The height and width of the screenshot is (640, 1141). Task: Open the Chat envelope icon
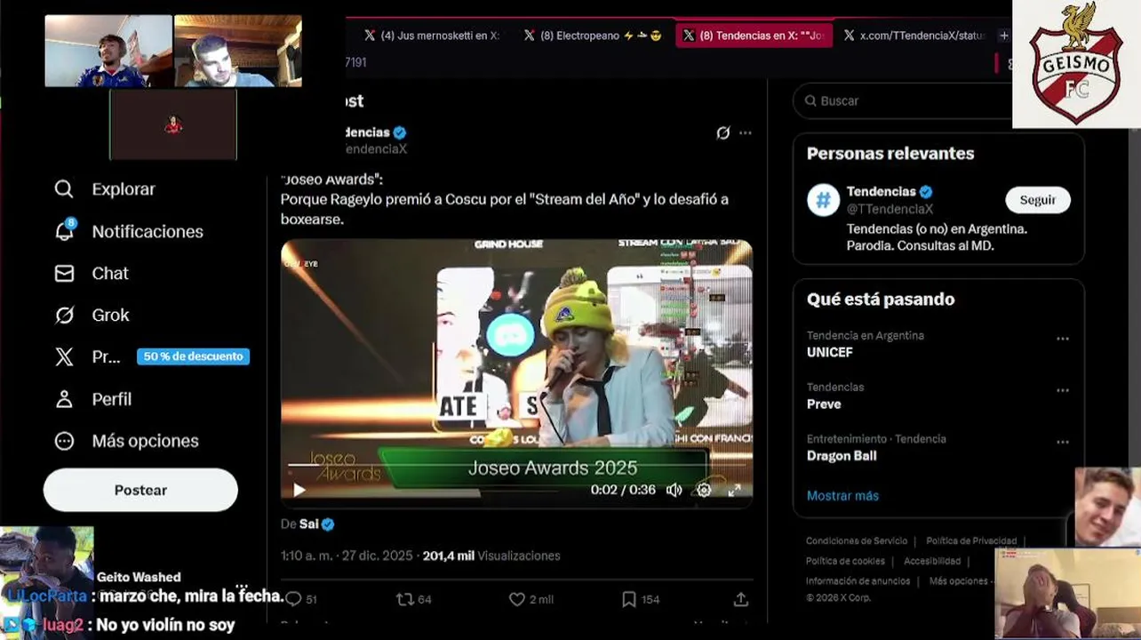pyautogui.click(x=64, y=273)
